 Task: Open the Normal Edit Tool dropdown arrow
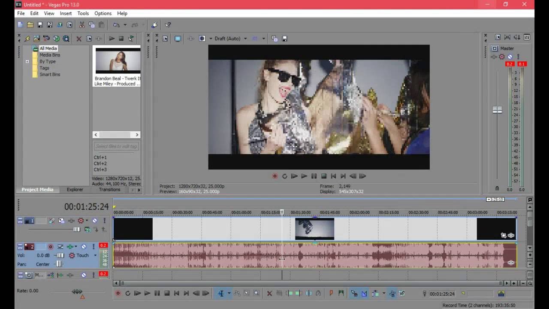tap(229, 294)
